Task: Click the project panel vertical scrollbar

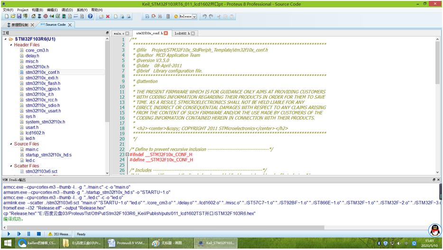Action: tap(107, 81)
